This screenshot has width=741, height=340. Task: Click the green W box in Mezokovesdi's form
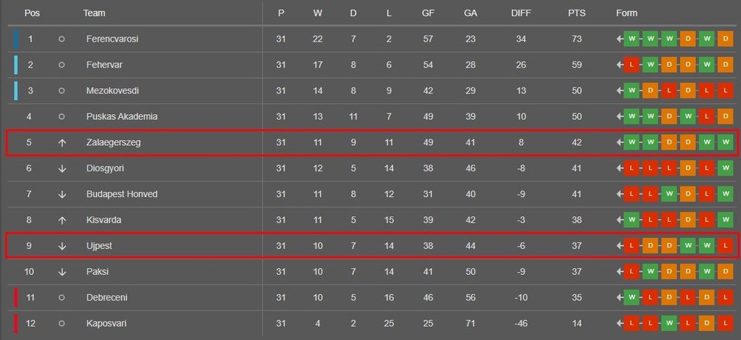click(x=632, y=90)
